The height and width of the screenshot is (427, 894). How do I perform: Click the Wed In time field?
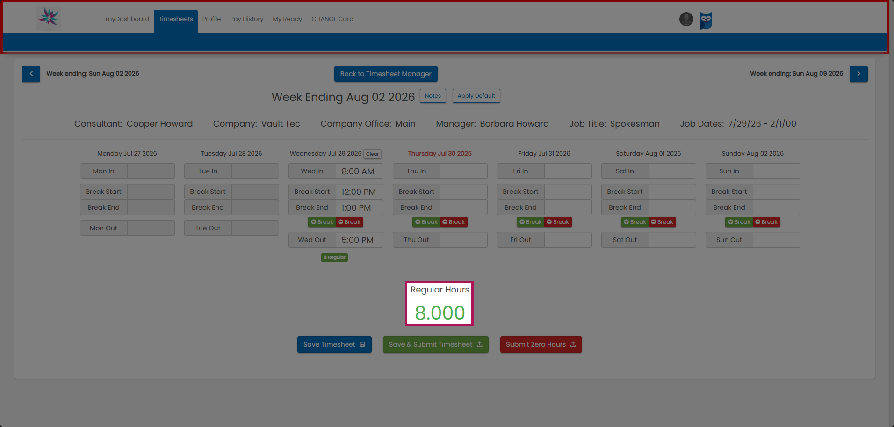pyautogui.click(x=359, y=171)
